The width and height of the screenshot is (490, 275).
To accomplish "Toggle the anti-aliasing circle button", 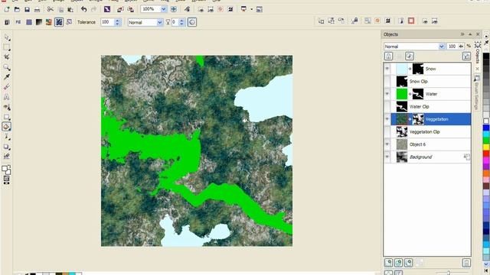I will [192, 22].
